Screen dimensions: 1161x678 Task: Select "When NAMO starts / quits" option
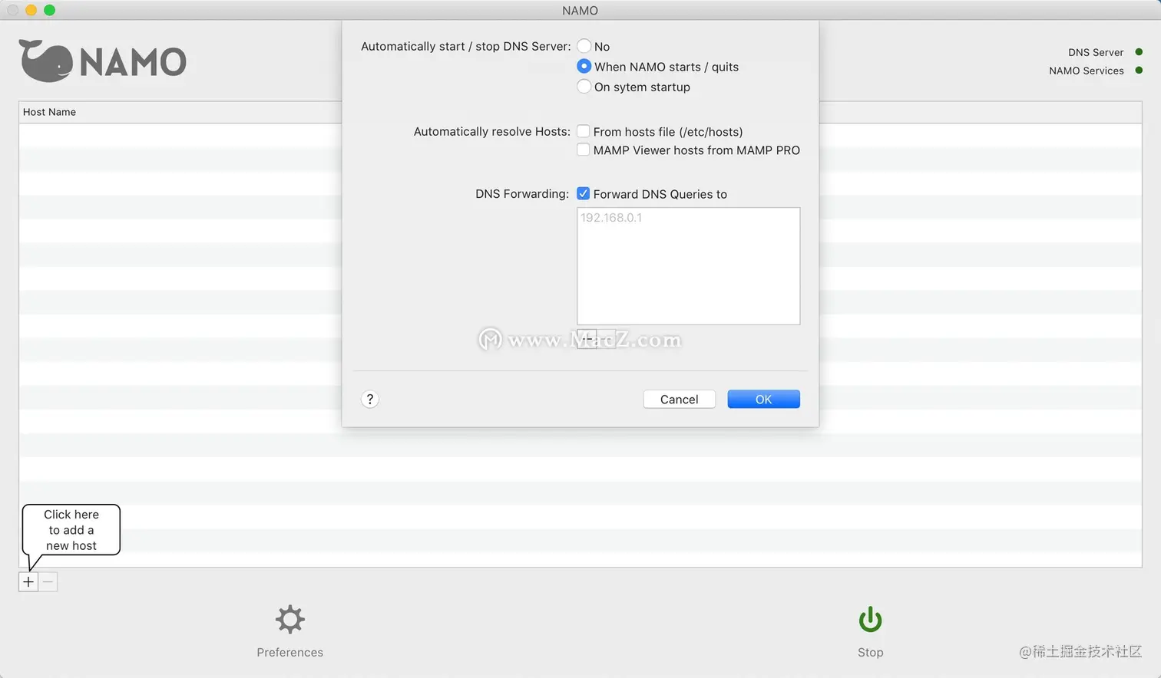tap(584, 67)
